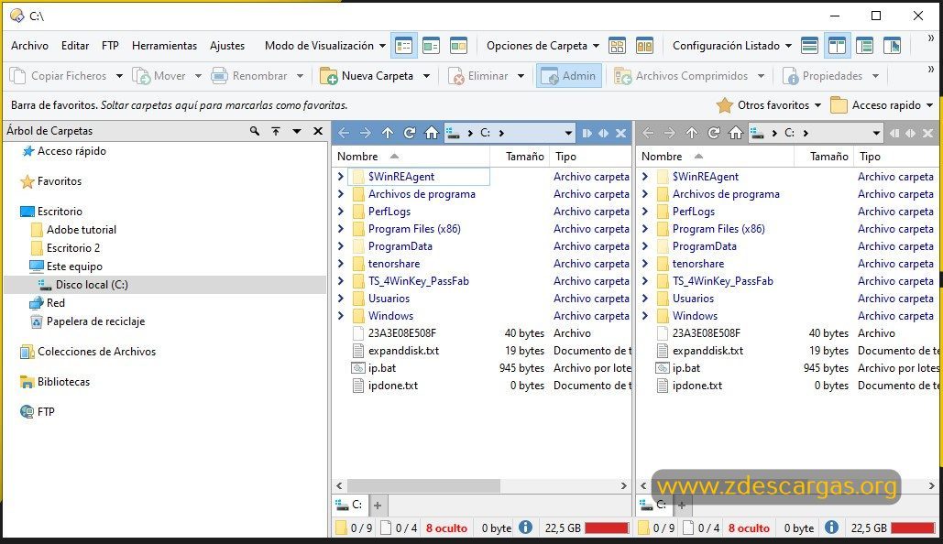
Task: Click right pane disk usage bar
Action: (913, 528)
